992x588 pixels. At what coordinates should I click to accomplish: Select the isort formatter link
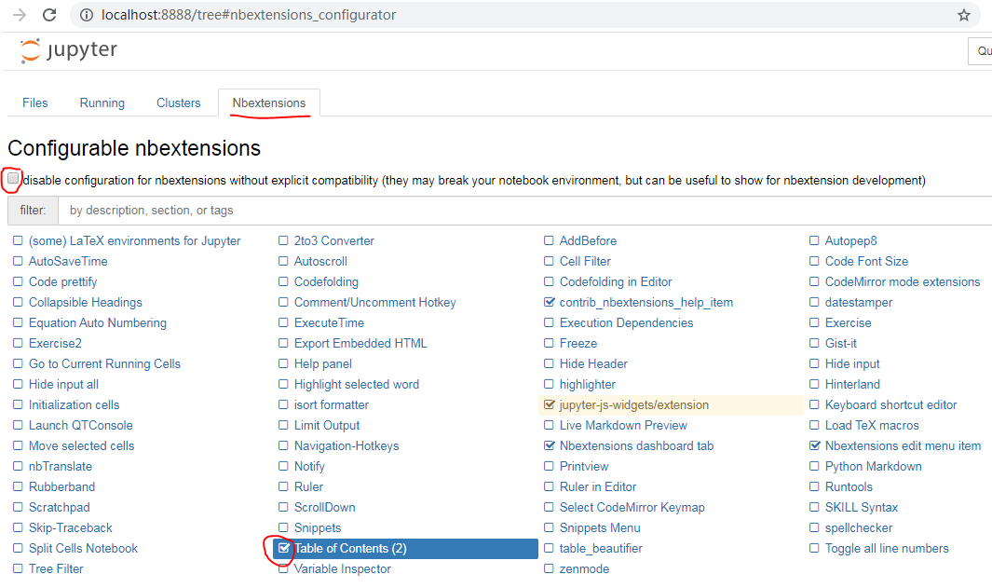(x=332, y=404)
